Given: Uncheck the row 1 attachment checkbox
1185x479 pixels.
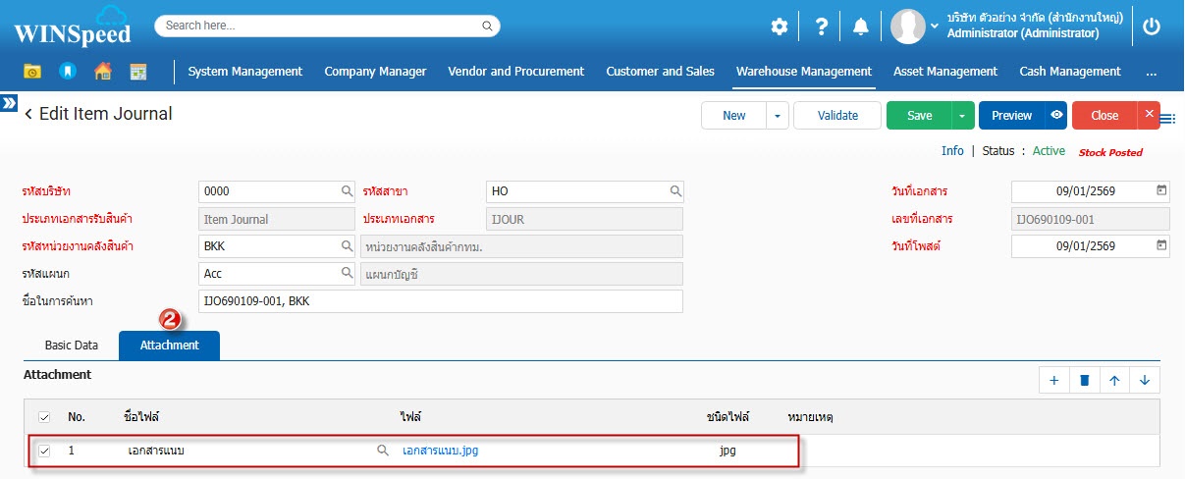Looking at the screenshot, I should coord(44,452).
